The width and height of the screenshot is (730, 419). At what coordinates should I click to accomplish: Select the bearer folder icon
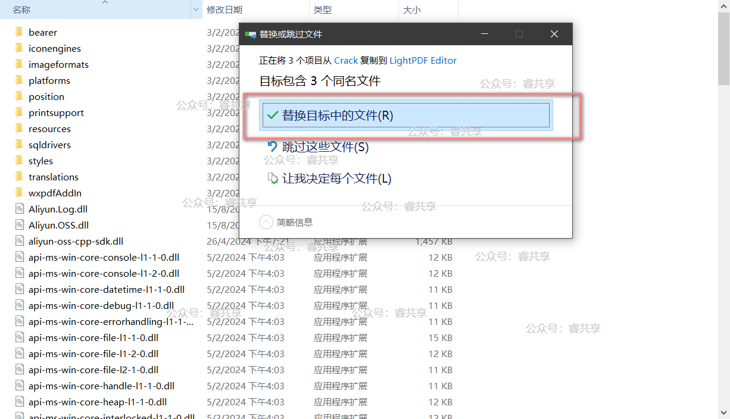pos(18,32)
